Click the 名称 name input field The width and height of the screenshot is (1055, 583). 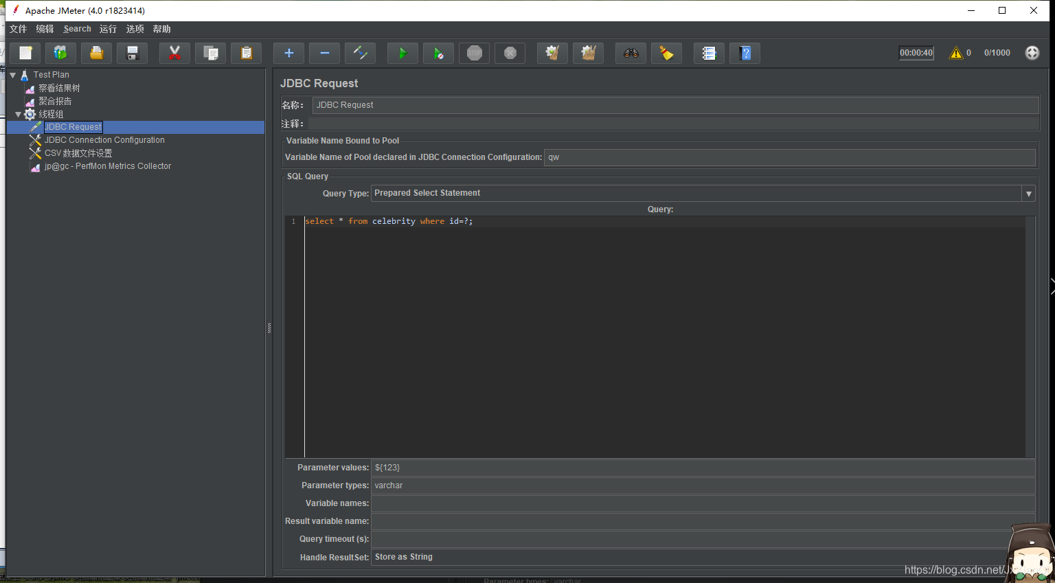coord(675,105)
